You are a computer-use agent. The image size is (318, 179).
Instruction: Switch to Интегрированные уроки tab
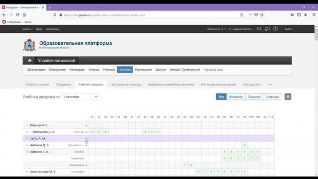[x=219, y=85]
